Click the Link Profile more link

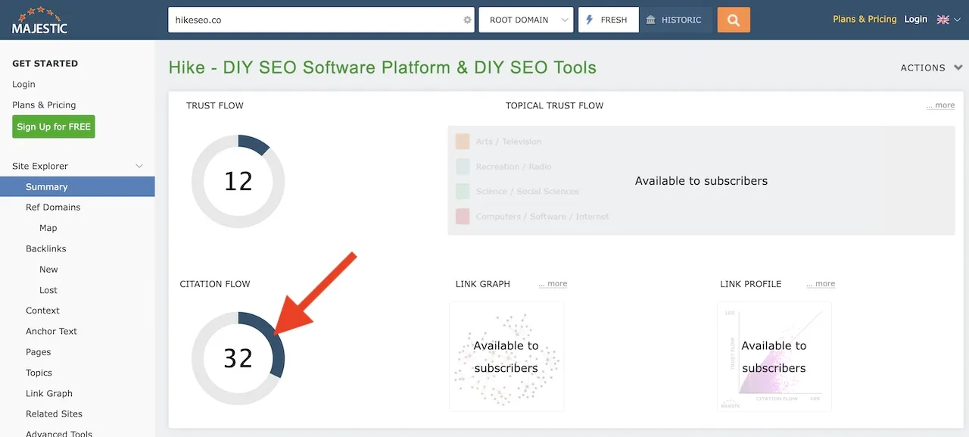point(821,284)
